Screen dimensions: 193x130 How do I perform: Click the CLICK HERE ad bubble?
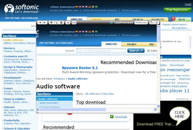tap(179, 115)
